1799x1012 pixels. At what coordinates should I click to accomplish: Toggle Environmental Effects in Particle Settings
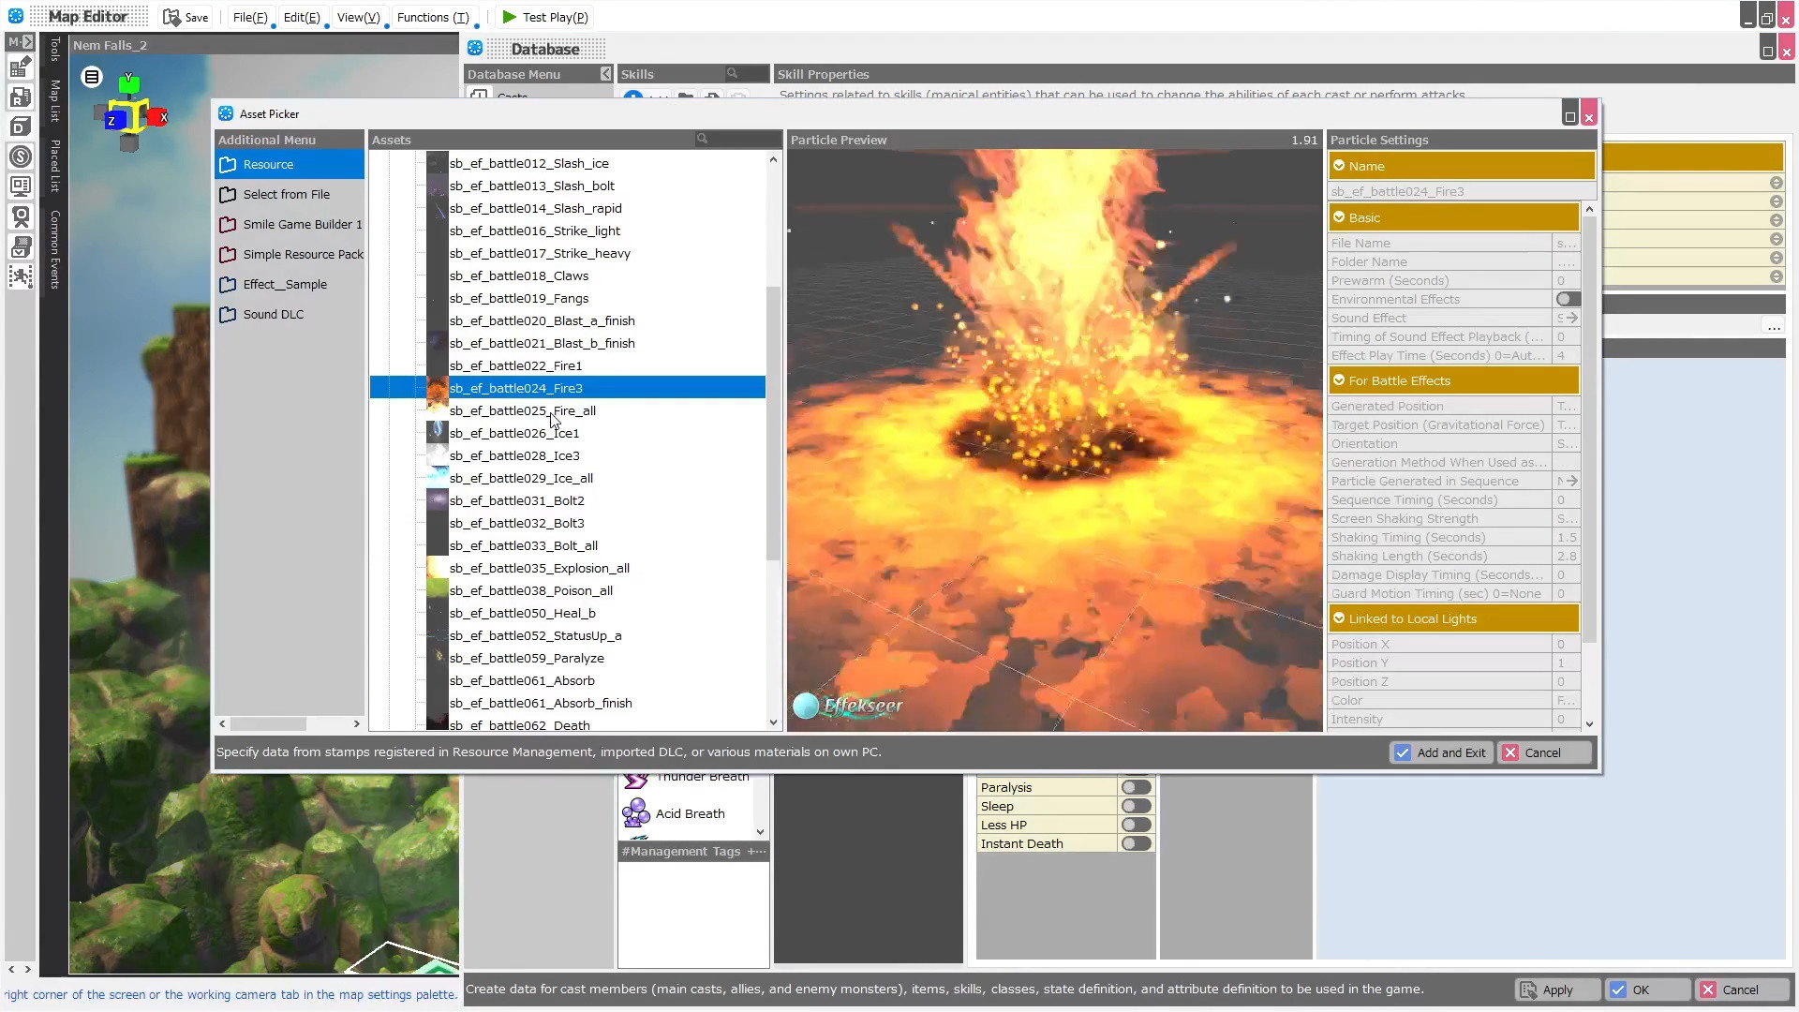1566,299
